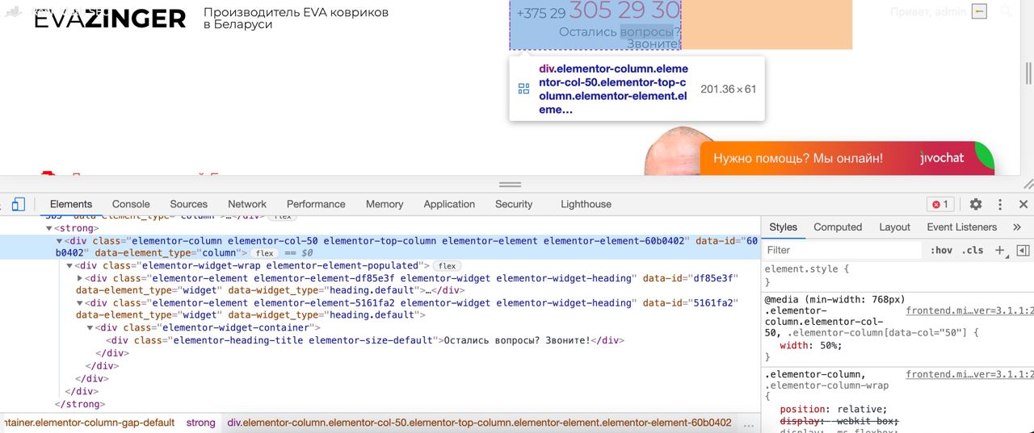Switch to the Layout sidebar tab
Screen dimensions: 1034x433
point(894,227)
